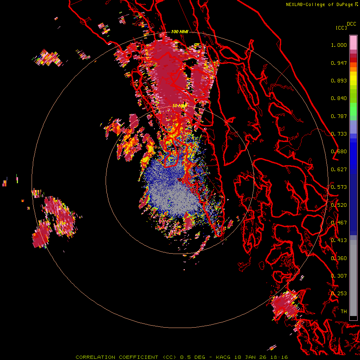Click the TH threshold label
Screen dimensions: 360x360
coord(344,312)
